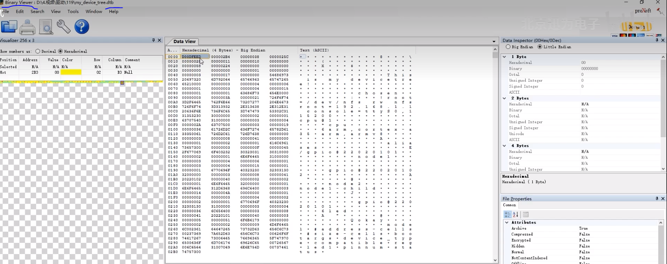This screenshot has height=264, width=667.
Task: Click the yellow color cell in Hot row
Action: [71, 72]
